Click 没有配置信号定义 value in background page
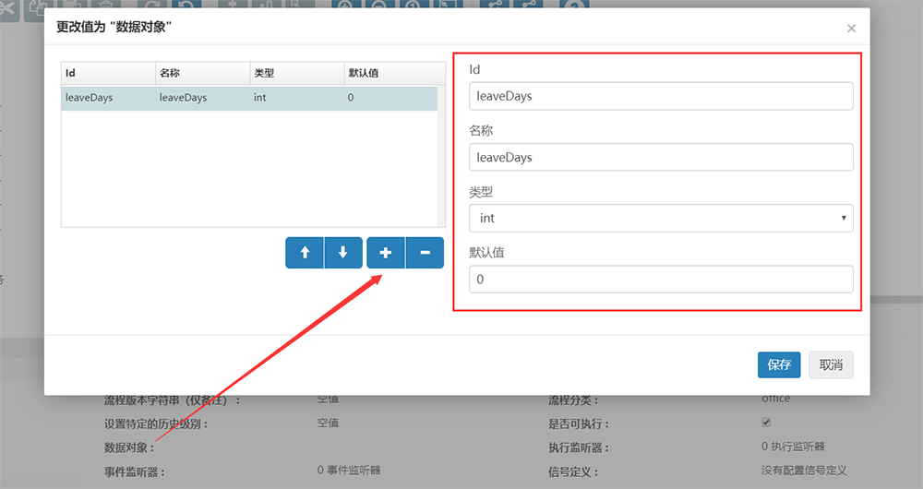The width and height of the screenshot is (923, 489). click(x=804, y=471)
